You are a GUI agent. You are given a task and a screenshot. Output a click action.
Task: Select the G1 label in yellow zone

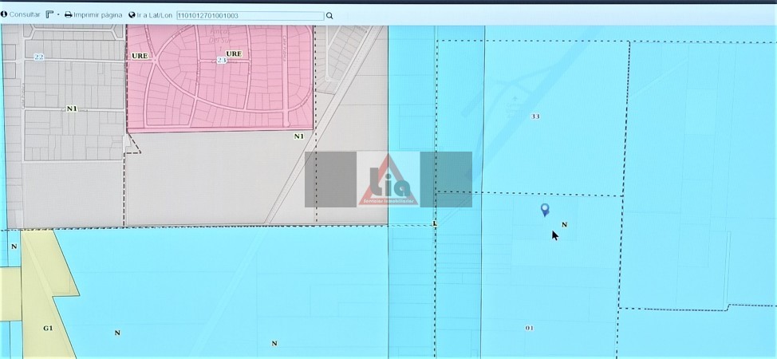pos(48,328)
